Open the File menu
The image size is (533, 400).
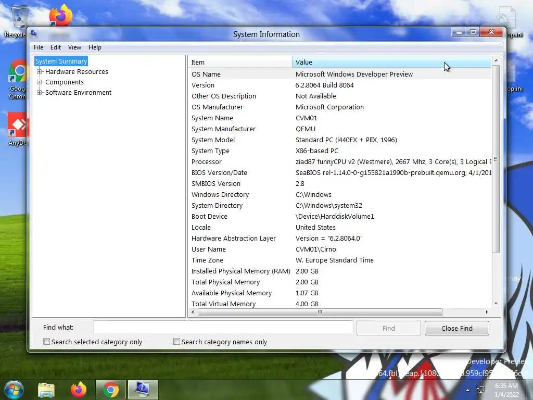pyautogui.click(x=39, y=47)
